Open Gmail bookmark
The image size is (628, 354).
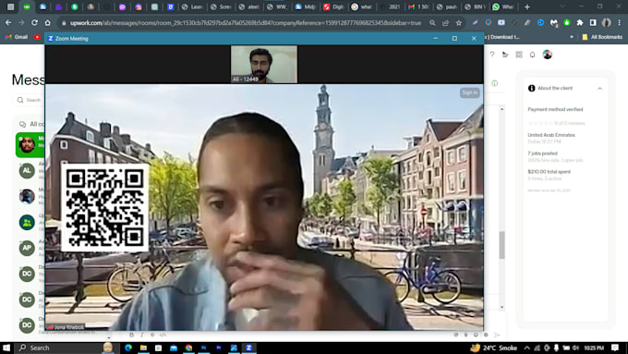click(x=18, y=37)
